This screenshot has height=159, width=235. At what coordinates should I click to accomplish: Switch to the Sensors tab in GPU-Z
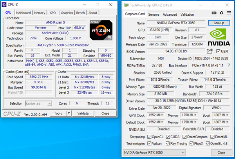coord(154,14)
